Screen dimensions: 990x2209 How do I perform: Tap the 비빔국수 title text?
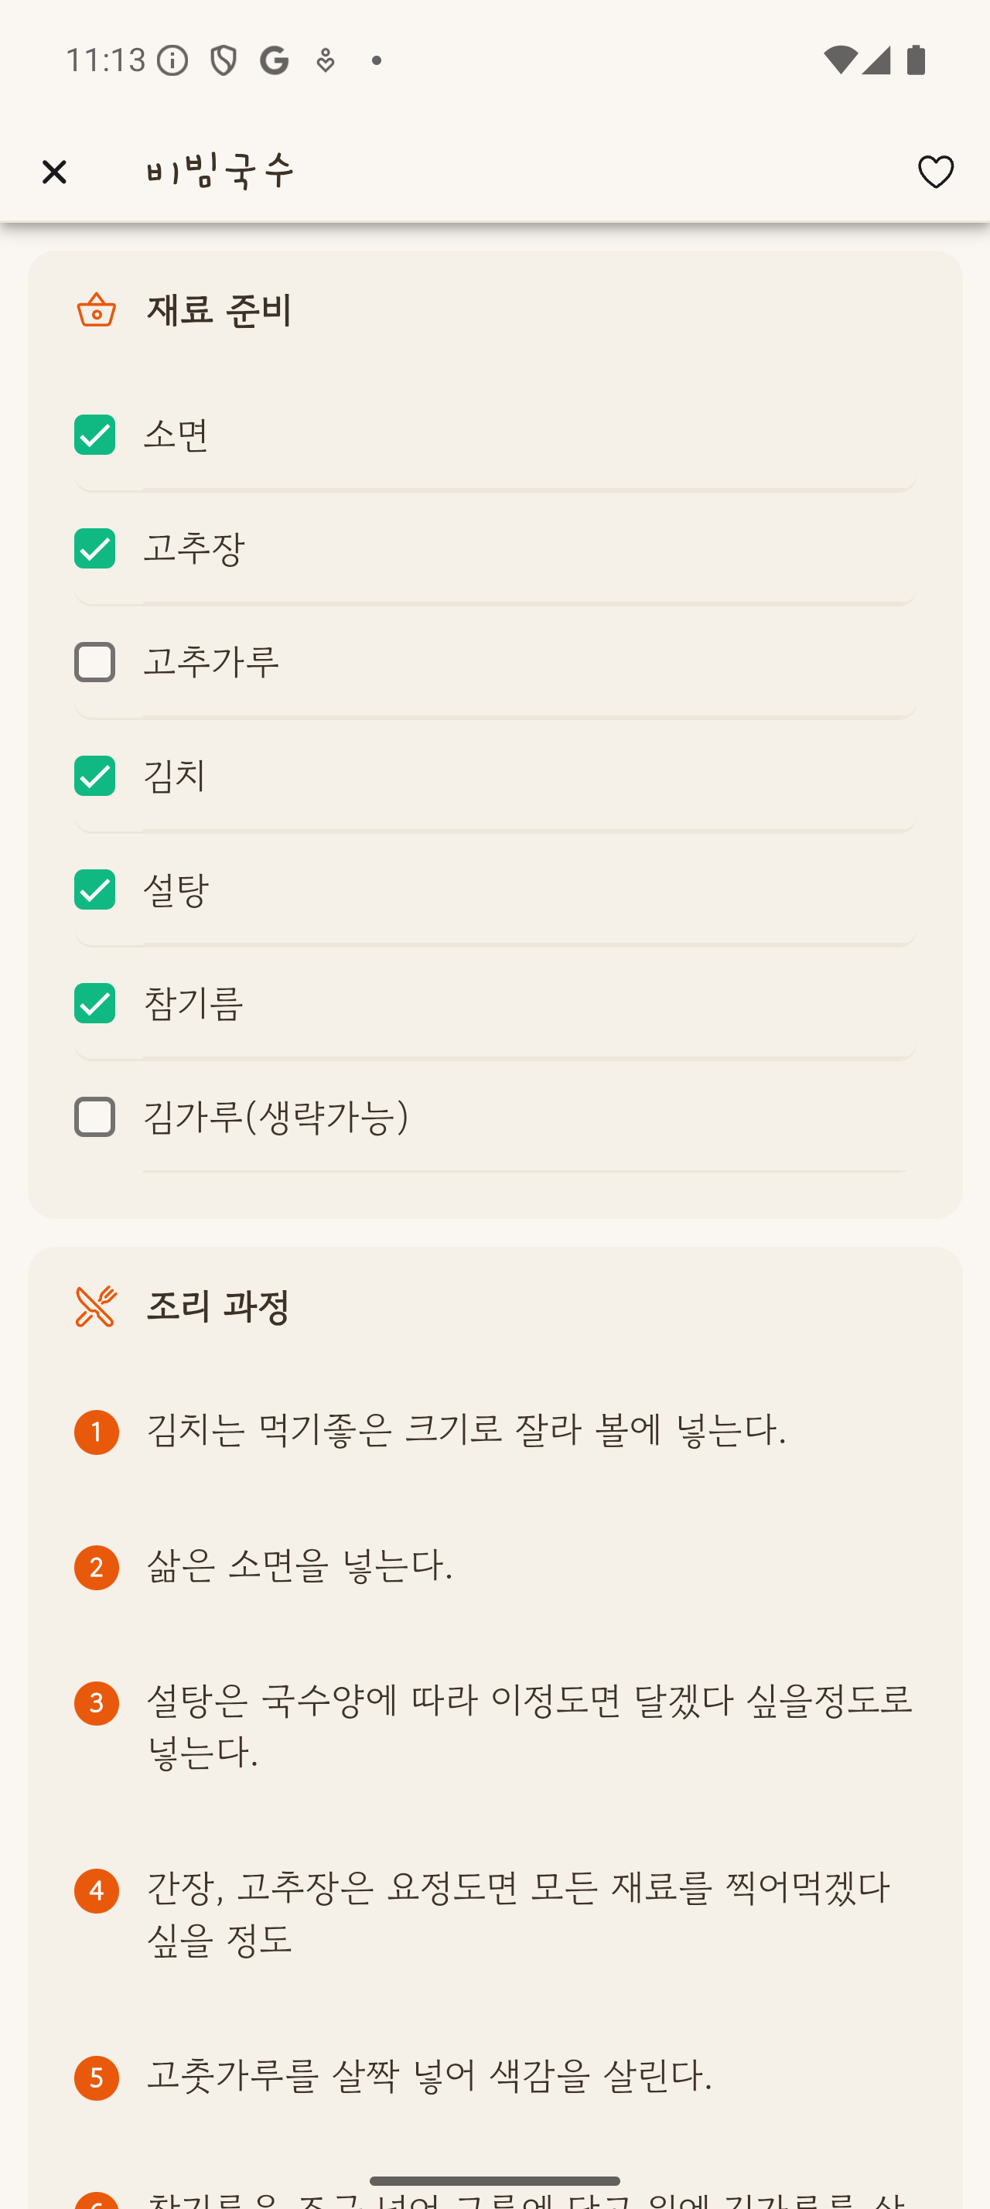click(x=220, y=172)
